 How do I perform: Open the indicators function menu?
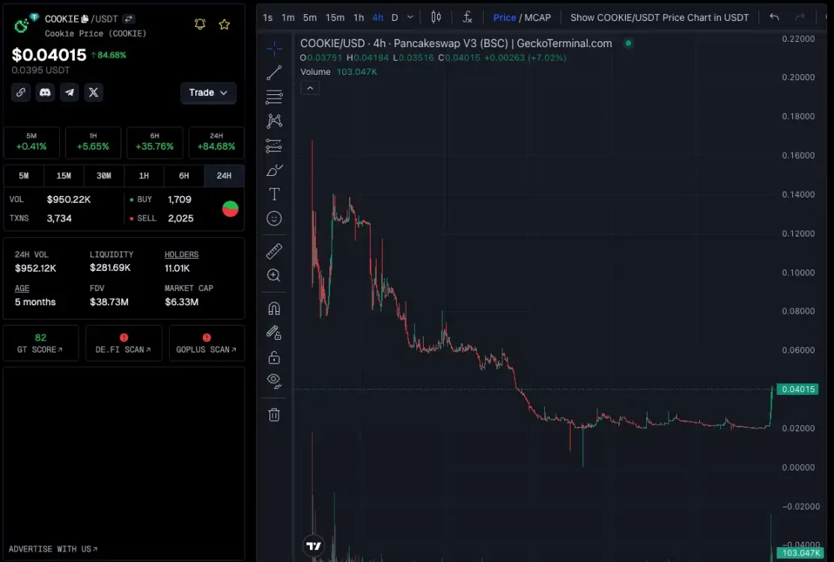pos(468,16)
